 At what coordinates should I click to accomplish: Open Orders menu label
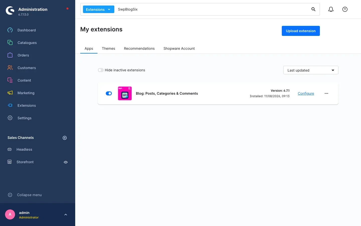pos(23,55)
